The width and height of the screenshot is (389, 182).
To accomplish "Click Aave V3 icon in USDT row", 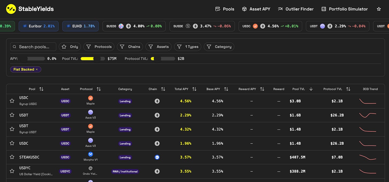I will pyautogui.click(x=91, y=112).
